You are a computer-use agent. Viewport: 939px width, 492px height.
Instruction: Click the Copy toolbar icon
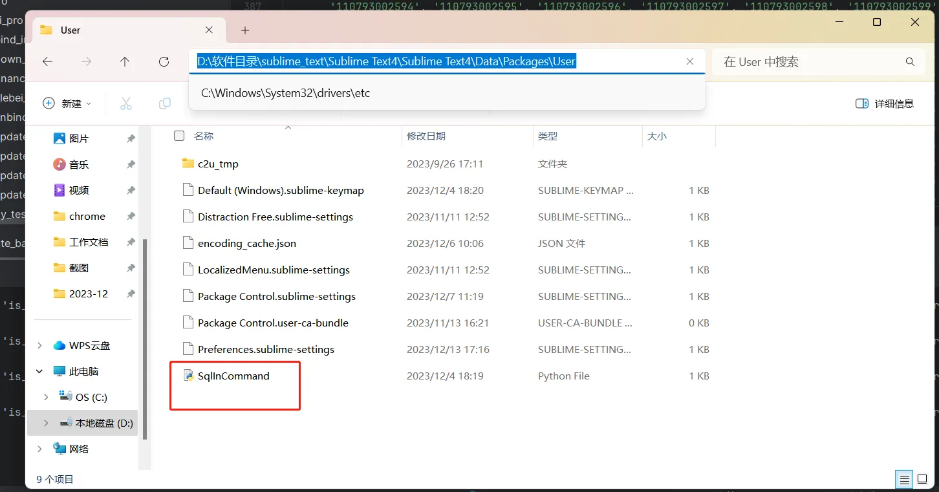tap(164, 103)
